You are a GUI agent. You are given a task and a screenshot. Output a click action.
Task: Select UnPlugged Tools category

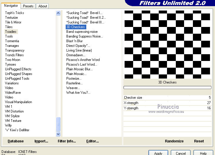click(x=17, y=79)
